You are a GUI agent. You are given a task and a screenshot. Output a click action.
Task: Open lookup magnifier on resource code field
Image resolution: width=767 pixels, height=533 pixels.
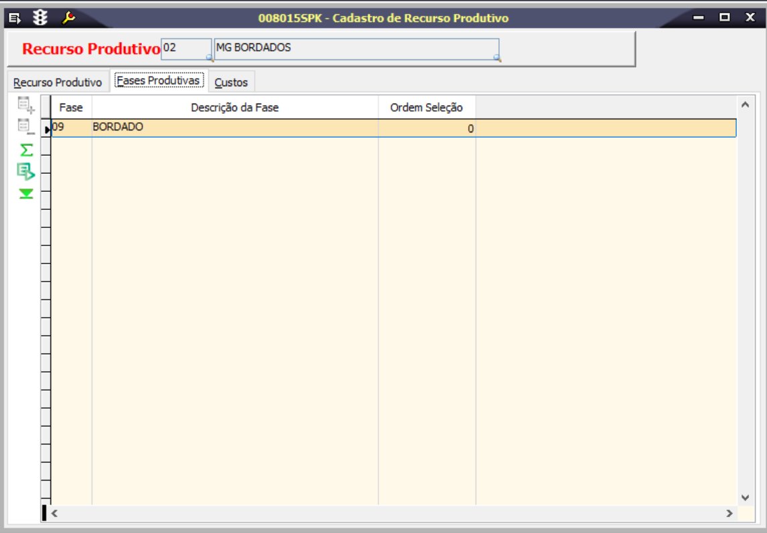(x=210, y=58)
